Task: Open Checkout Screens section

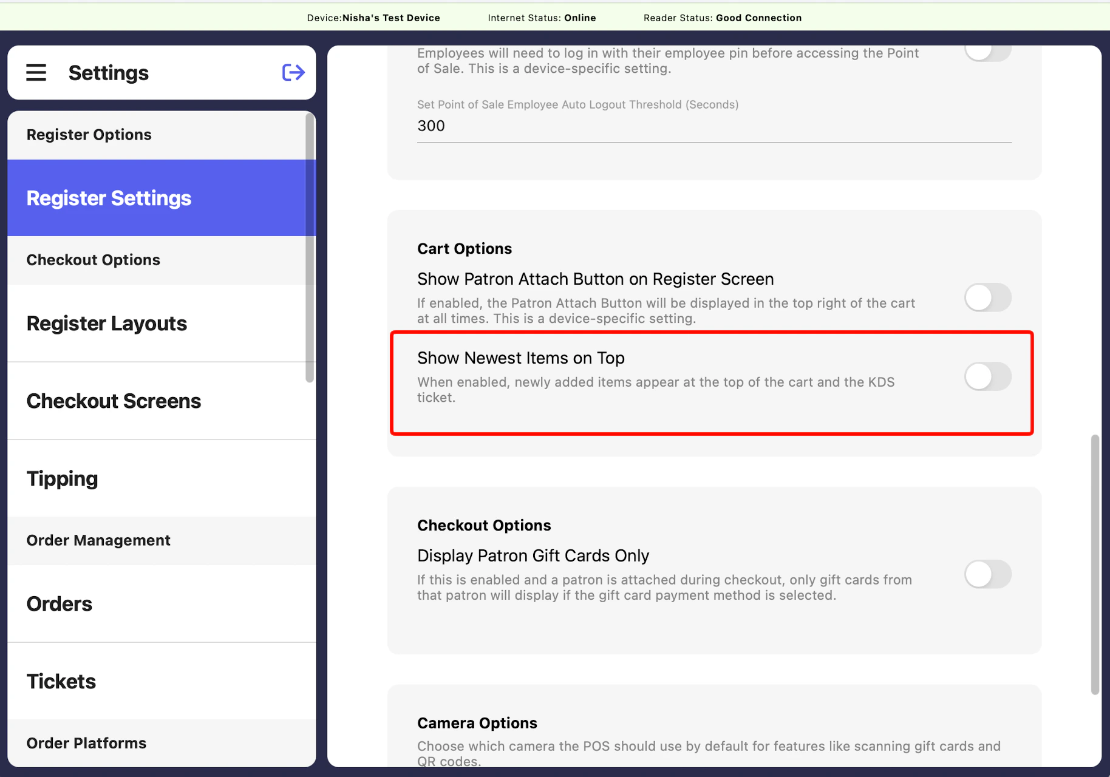Action: [162, 401]
